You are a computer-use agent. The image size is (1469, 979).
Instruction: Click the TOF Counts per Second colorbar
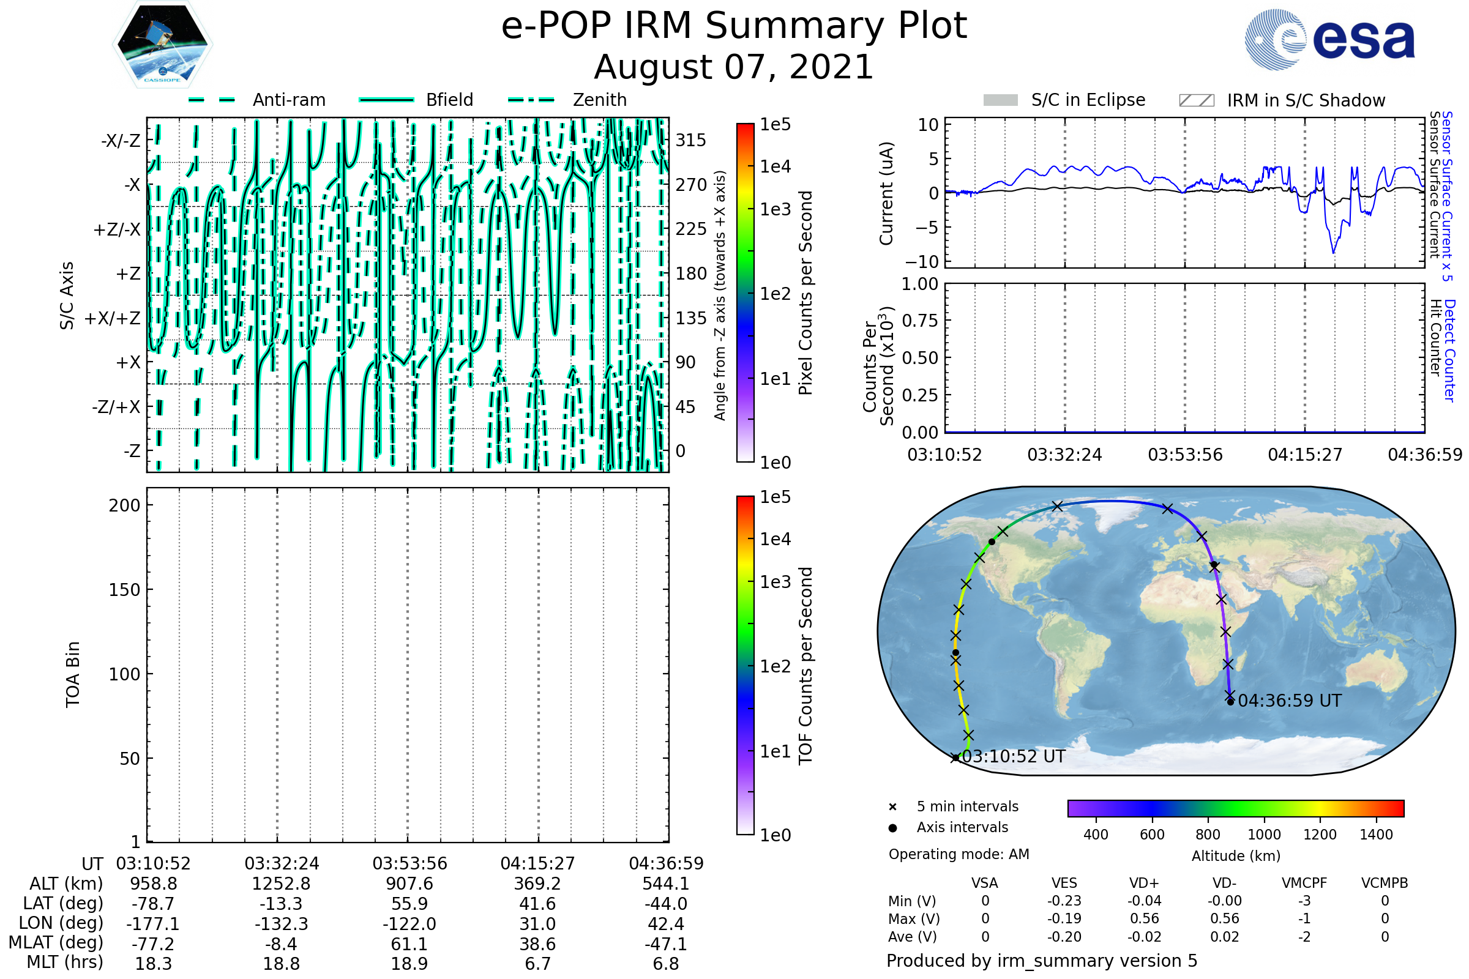coord(745,665)
